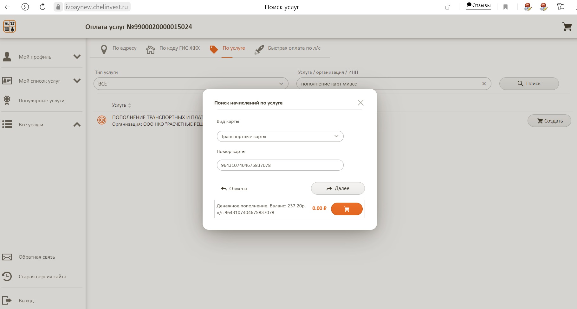This screenshot has height=309, width=577.
Task: Log out via Выход
Action: (26, 301)
